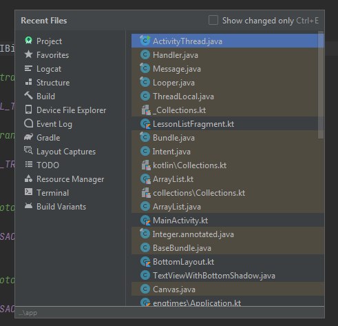
Task: Click the MainActivity.kt Kotlin class icon
Action: [145, 220]
